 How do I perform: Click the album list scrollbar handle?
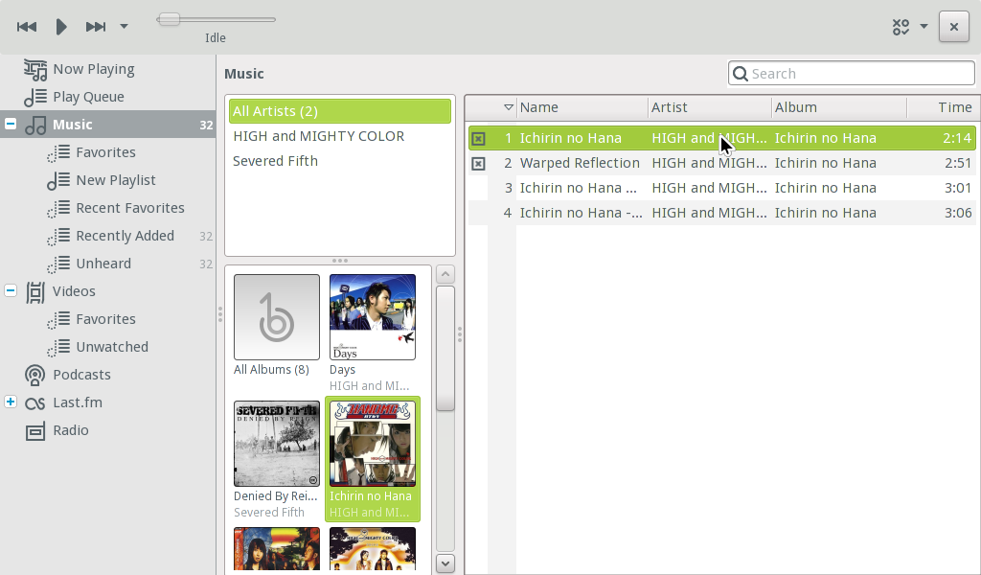click(x=445, y=348)
